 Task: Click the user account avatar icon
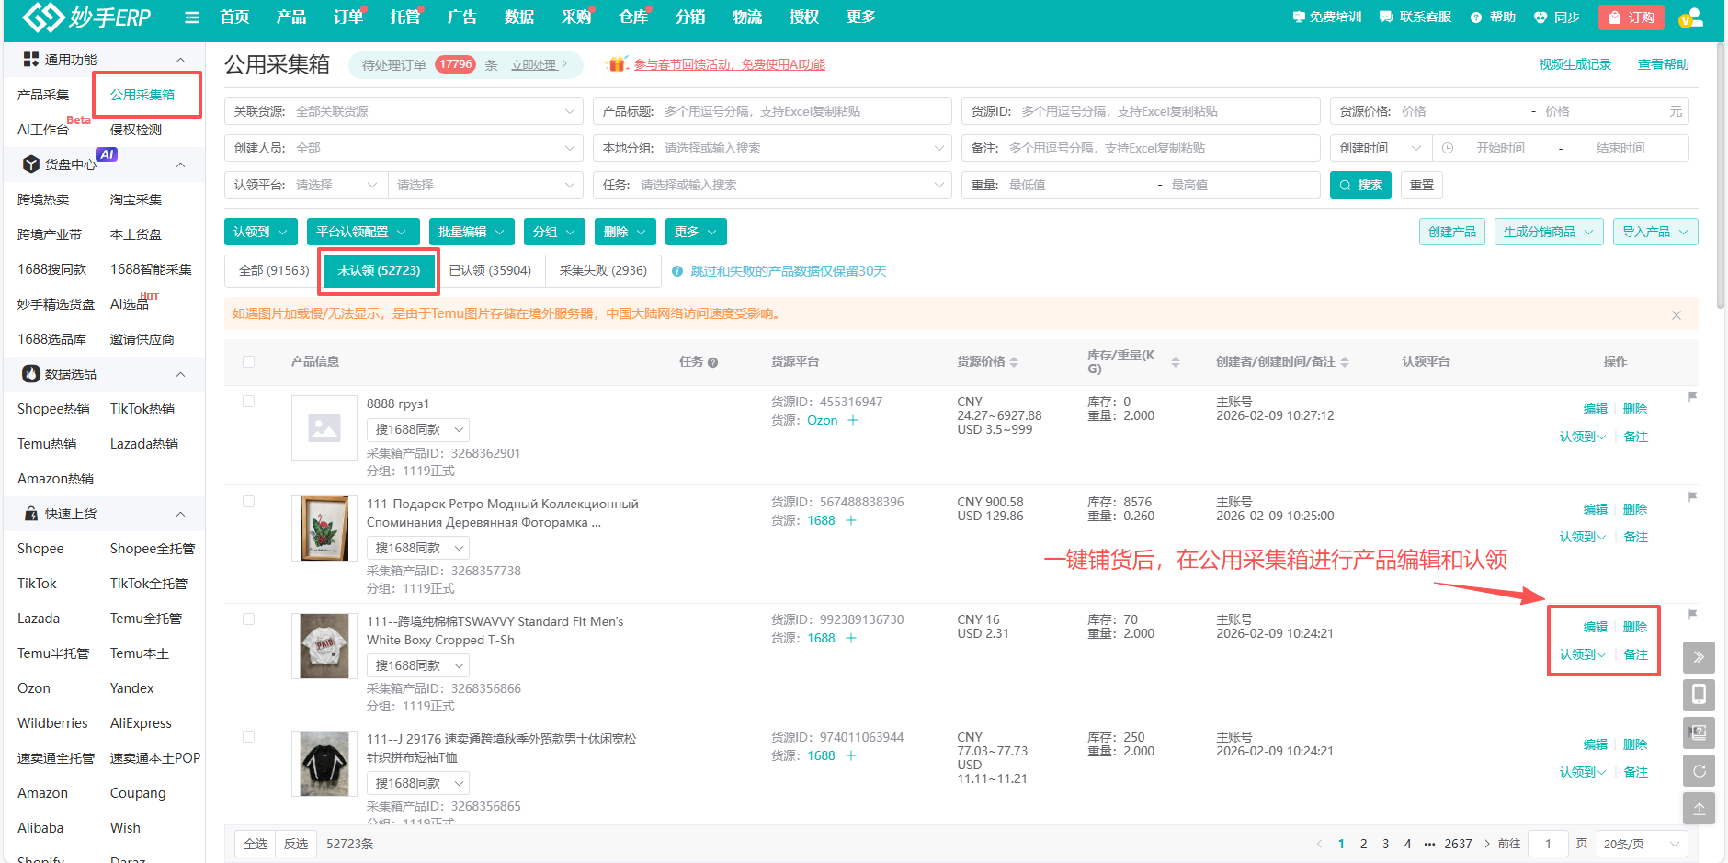(x=1689, y=17)
